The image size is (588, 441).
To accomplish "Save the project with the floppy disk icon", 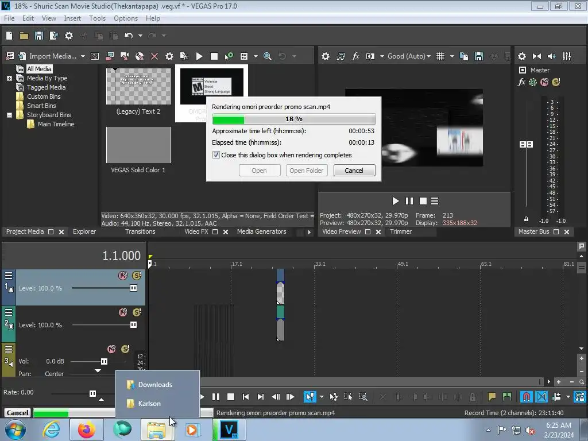I will coord(39,36).
